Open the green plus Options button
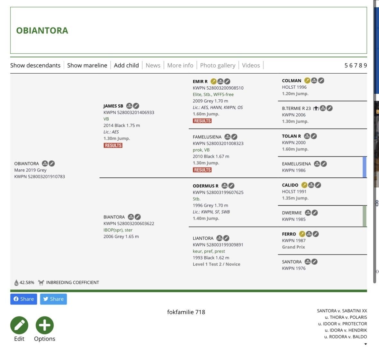The image size is (379, 355). point(45,325)
